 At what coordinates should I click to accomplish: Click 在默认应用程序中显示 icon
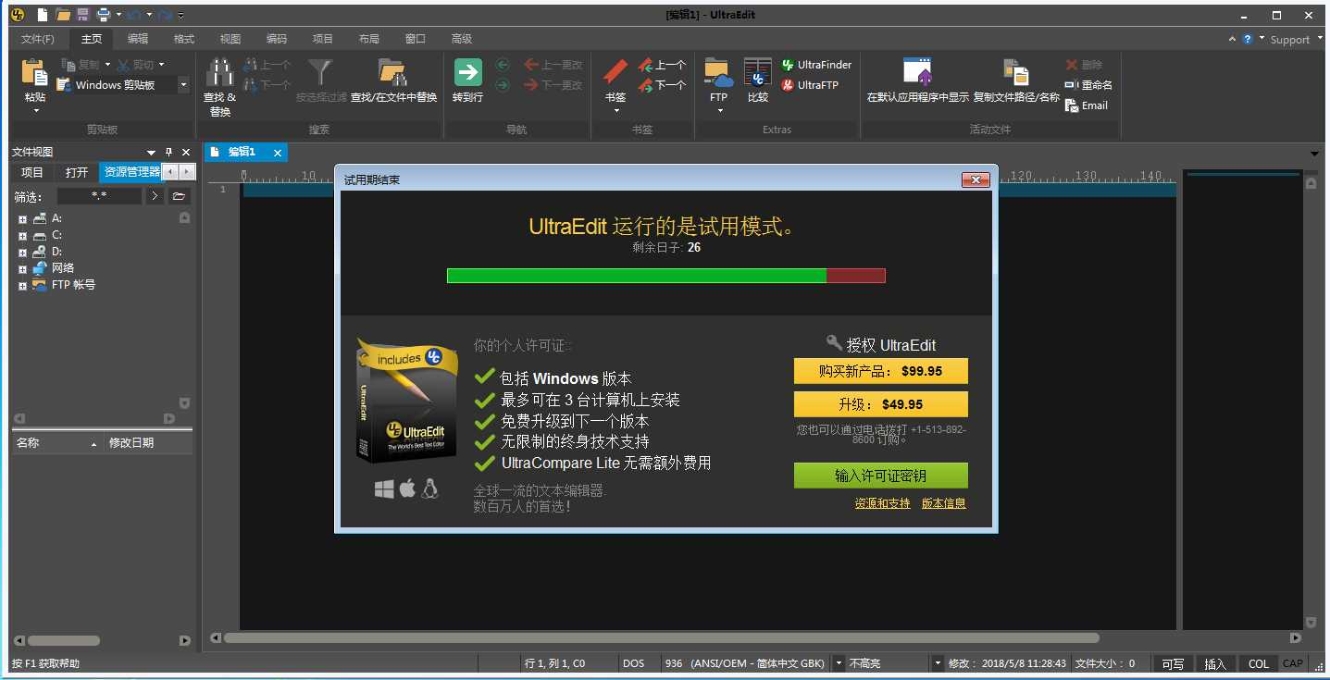[917, 72]
